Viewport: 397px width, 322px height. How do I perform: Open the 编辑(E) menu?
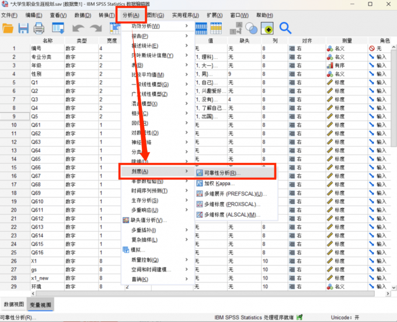[x=34, y=15]
